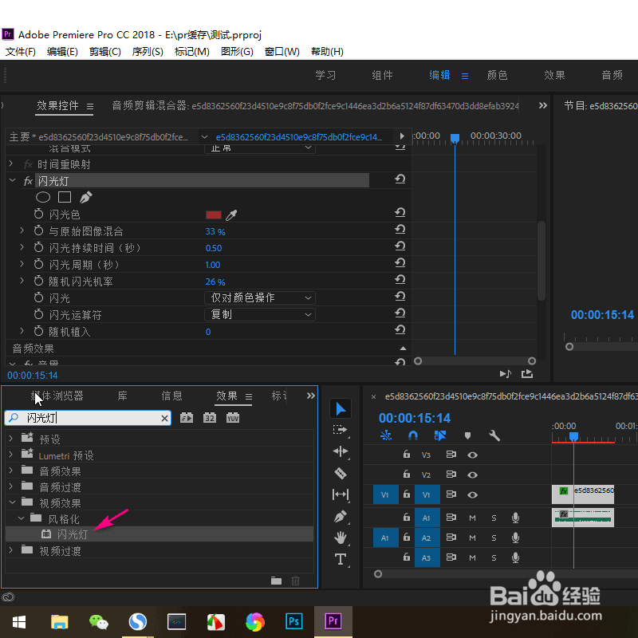Edit the 闪光持续时间 value 0.50
The height and width of the screenshot is (638, 638).
214,248
